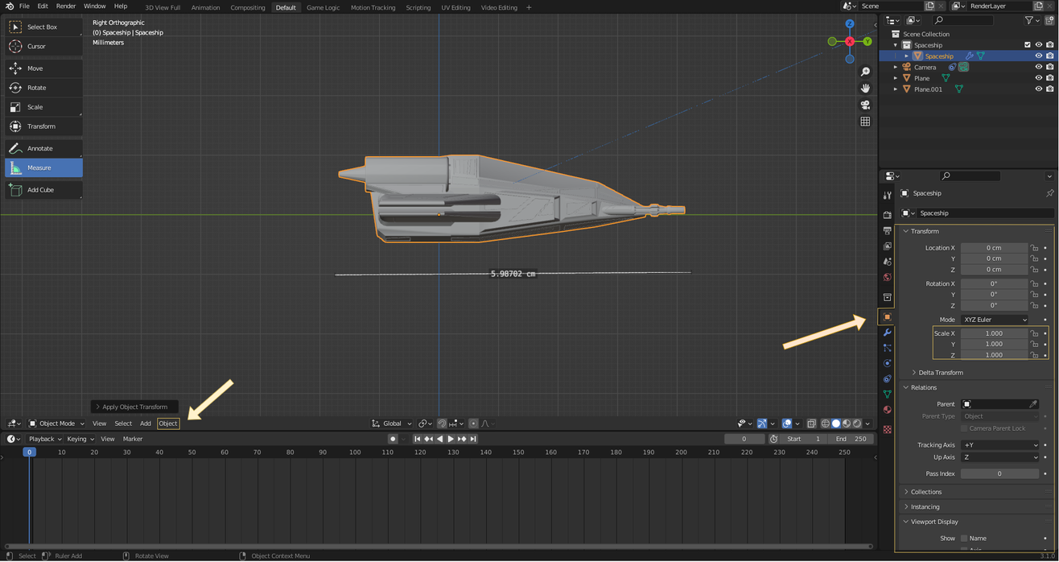The image size is (1059, 562).
Task: Click the Scale X value field
Action: pyautogui.click(x=994, y=333)
